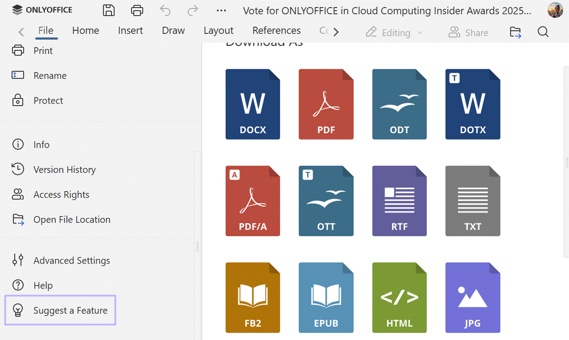Download document as HTML

click(399, 298)
